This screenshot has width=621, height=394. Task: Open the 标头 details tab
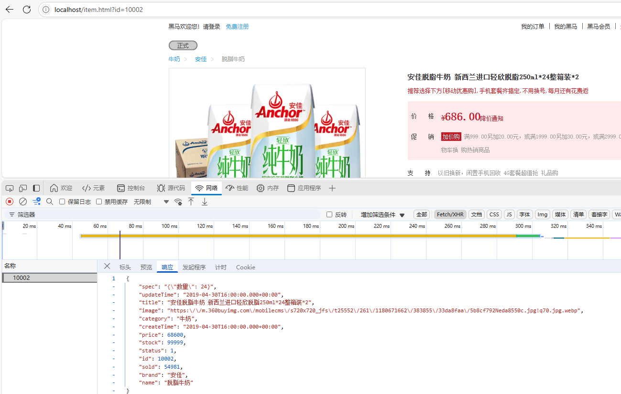(125, 267)
